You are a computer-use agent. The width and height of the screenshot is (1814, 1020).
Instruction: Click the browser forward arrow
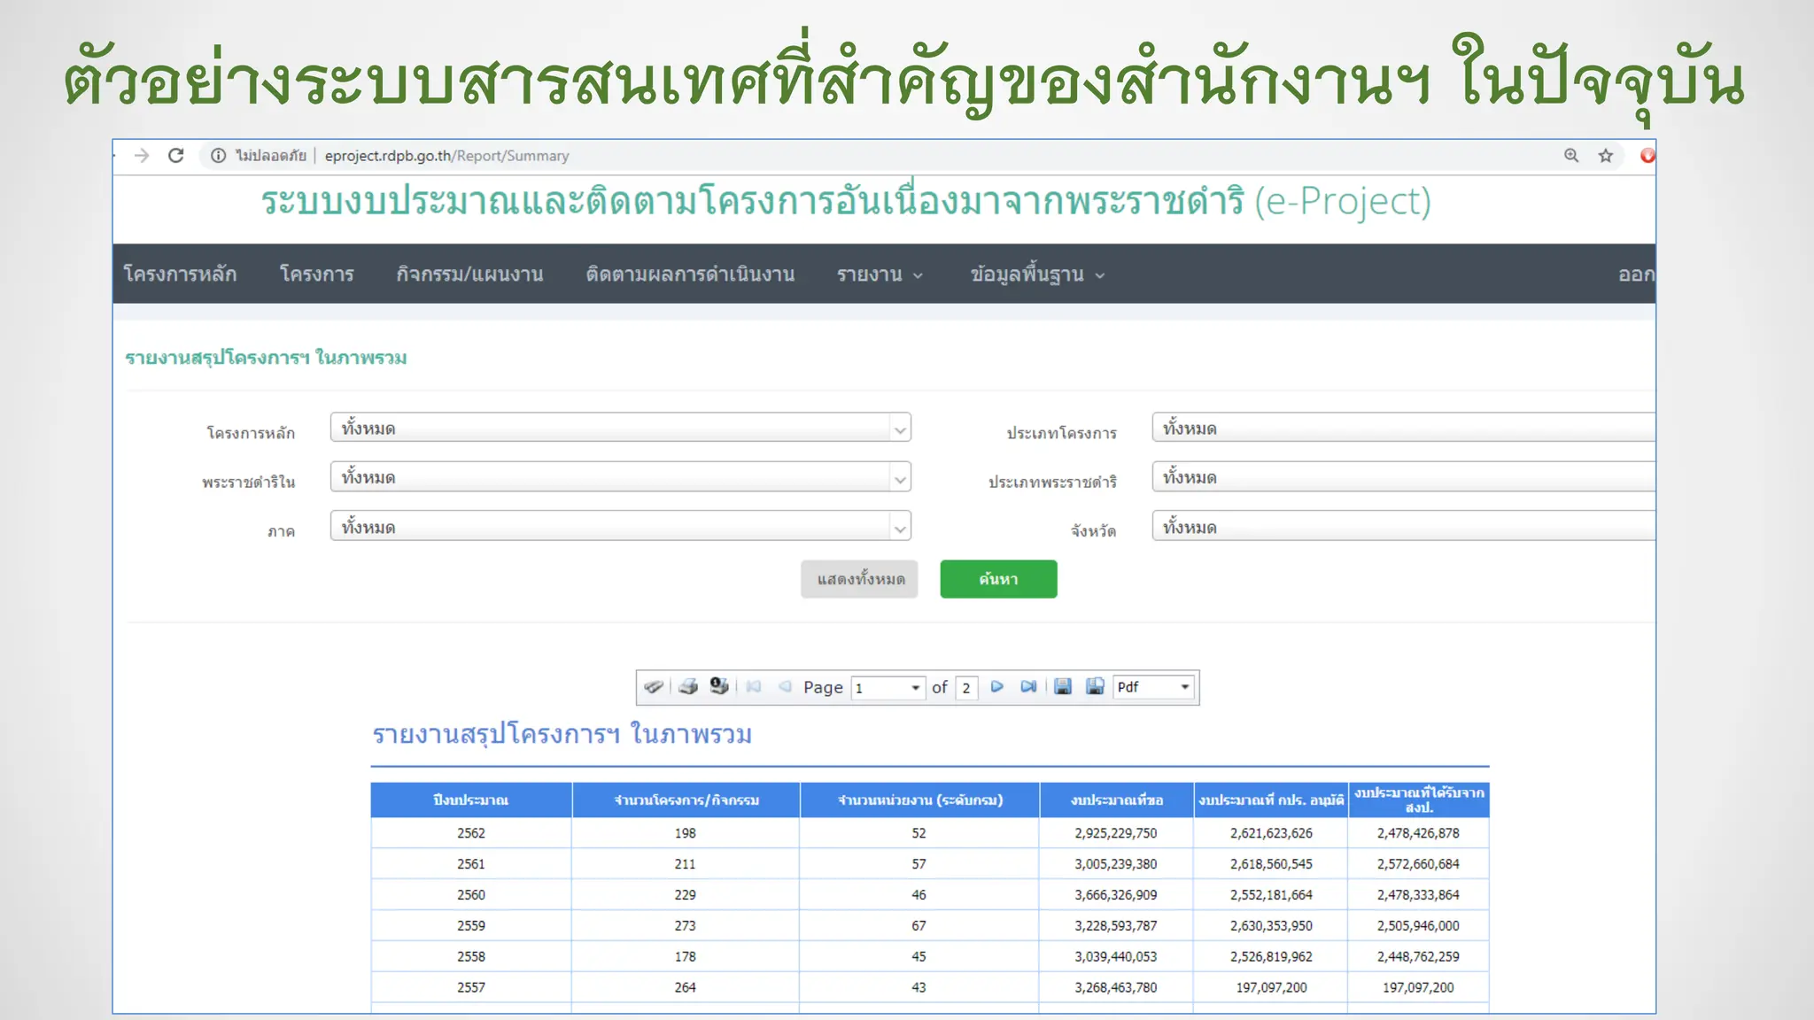142,156
